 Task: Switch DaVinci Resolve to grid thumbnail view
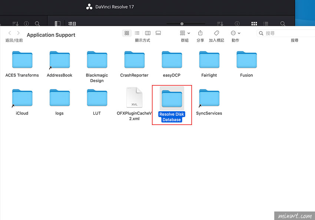[x=254, y=24]
